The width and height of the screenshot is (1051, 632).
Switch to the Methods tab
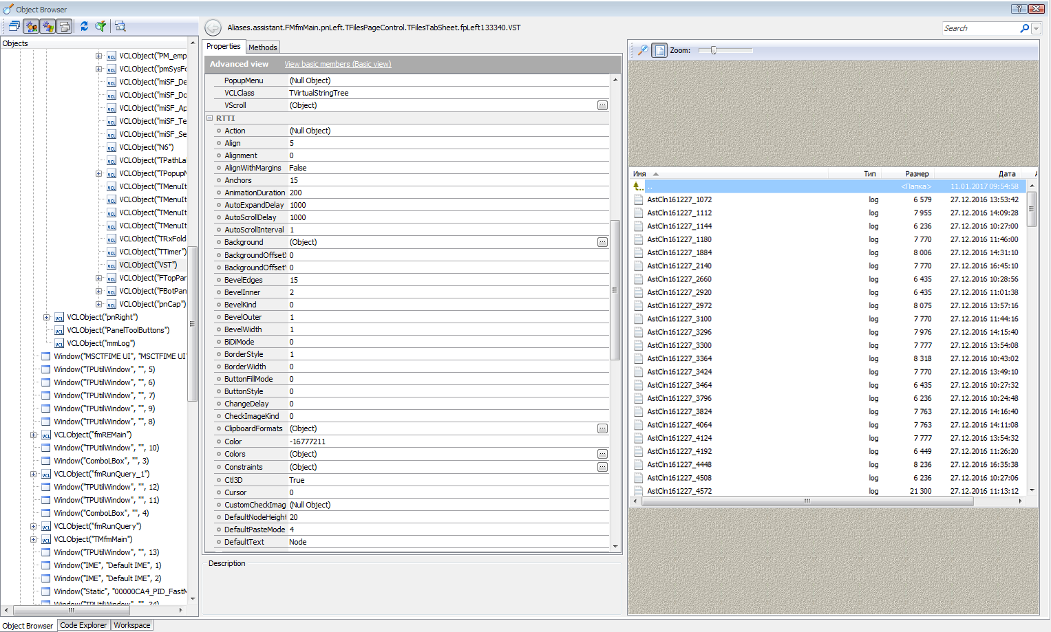pos(262,47)
